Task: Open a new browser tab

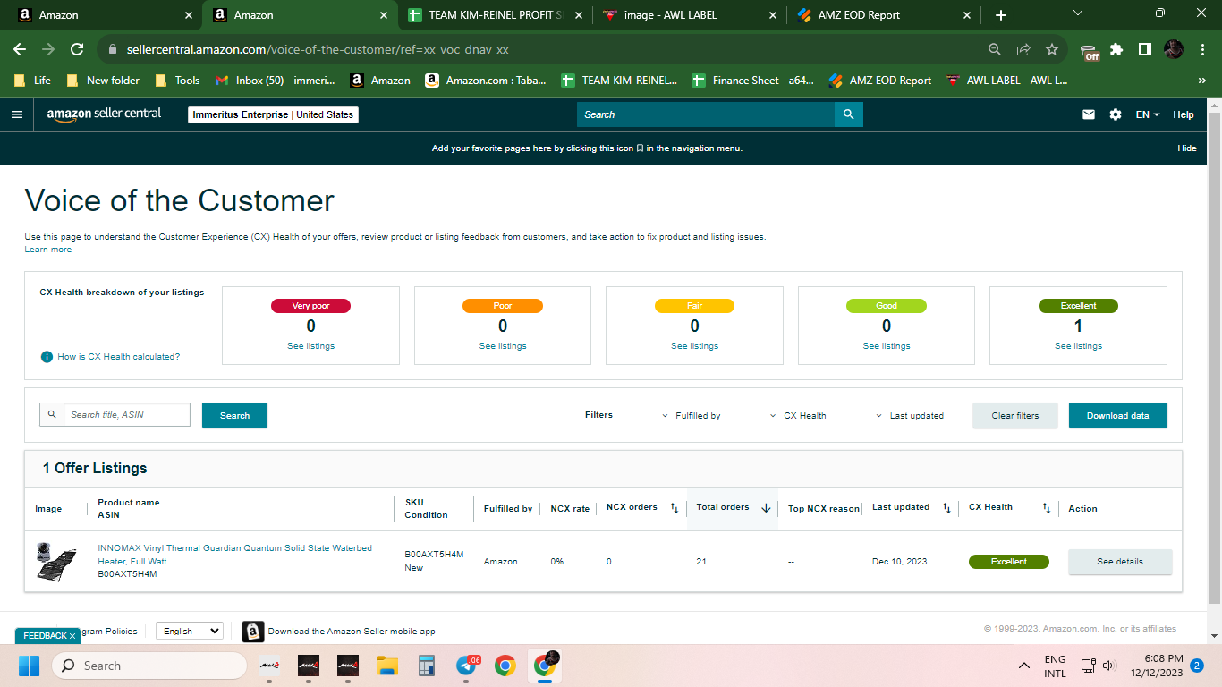Action: click(x=1000, y=15)
